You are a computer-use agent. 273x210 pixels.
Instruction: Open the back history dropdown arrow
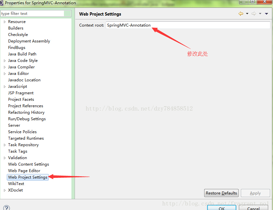(x=247, y=14)
